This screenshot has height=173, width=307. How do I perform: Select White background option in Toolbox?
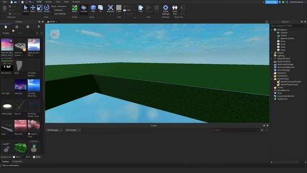(16, 157)
